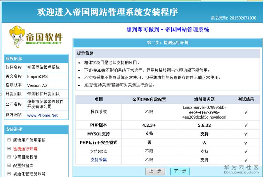
Task: Click the 最后更新 201502071030 timestamp
Action: pos(234,18)
